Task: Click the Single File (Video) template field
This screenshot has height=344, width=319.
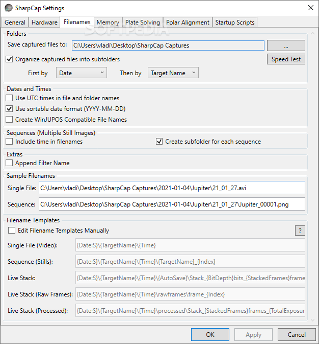Action: pyautogui.click(x=190, y=245)
